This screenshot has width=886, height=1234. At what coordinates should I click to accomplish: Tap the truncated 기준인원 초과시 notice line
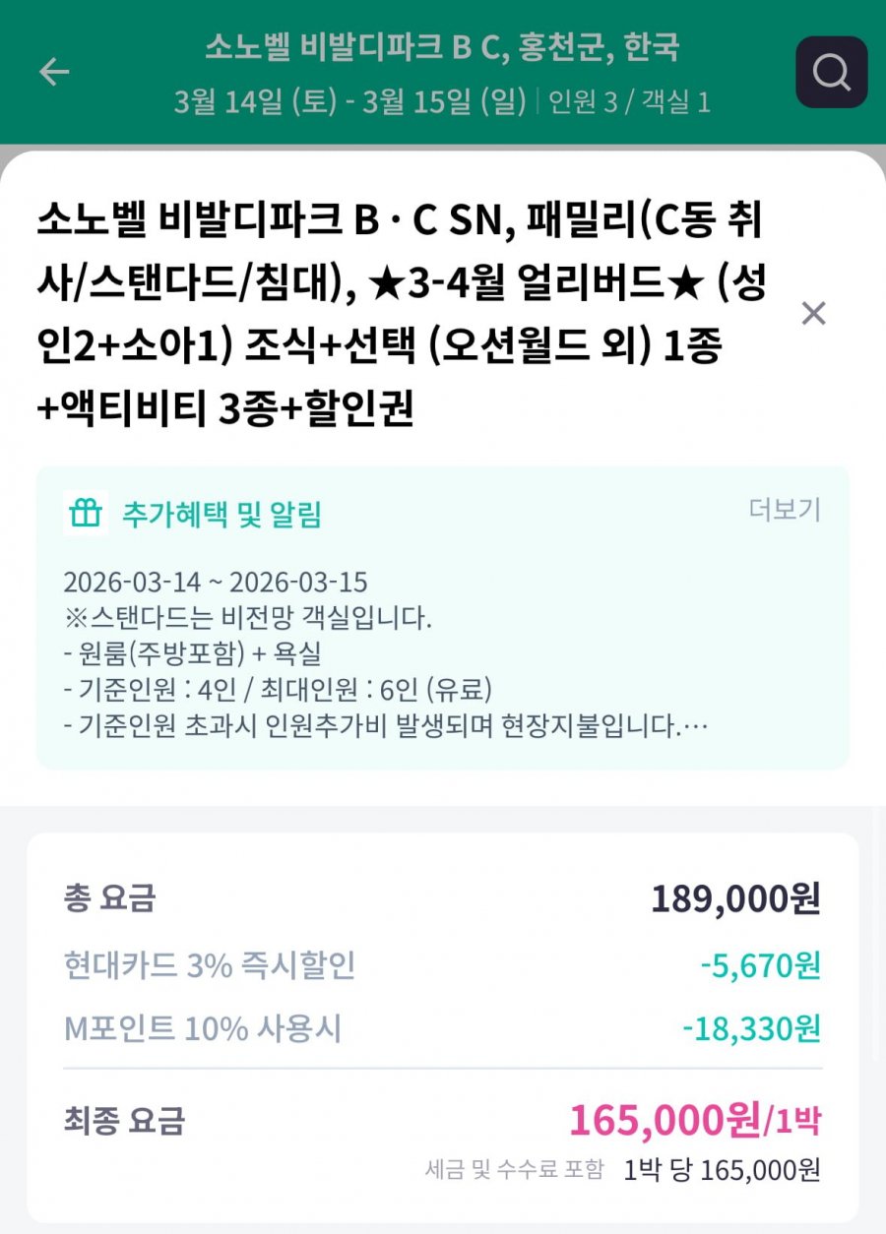384,728
